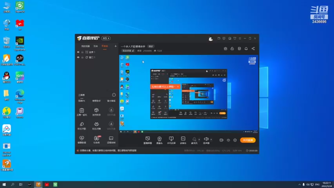
Task: Open taskbar search
Action: point(13,184)
